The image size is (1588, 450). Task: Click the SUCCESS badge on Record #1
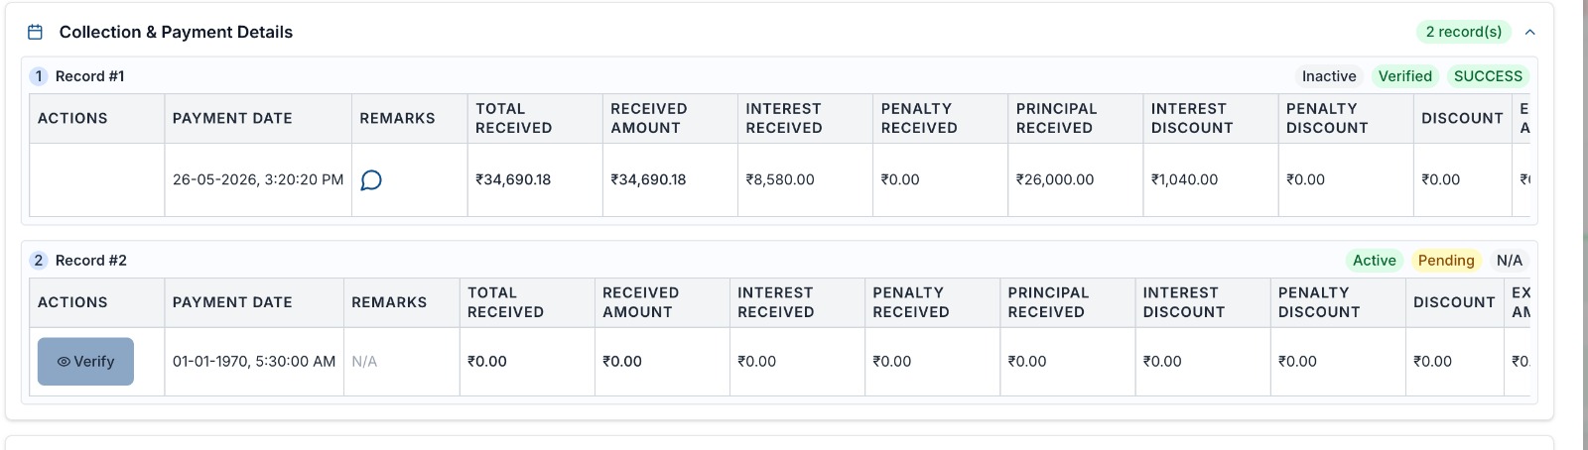[x=1488, y=76]
